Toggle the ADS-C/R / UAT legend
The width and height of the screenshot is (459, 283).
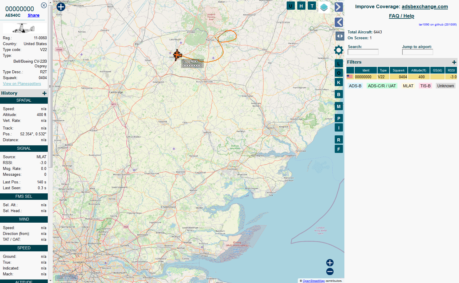(x=382, y=86)
